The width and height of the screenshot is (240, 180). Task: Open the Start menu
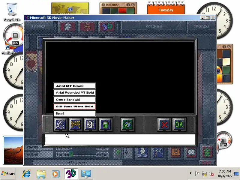(x=9, y=174)
